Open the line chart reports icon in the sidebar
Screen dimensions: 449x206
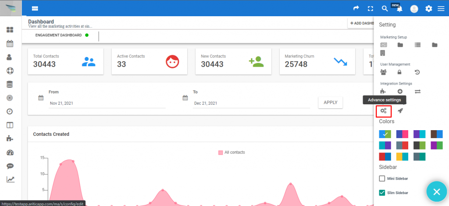point(11,179)
